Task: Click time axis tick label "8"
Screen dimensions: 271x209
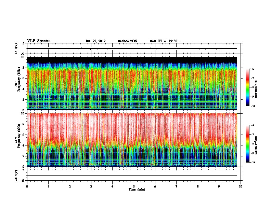Action: tap(198, 186)
